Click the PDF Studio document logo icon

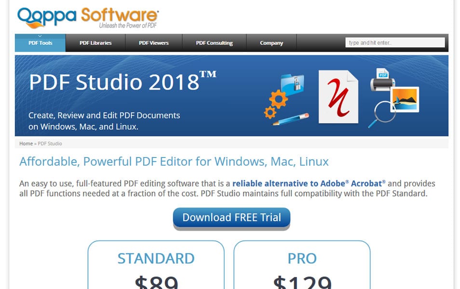(338, 97)
